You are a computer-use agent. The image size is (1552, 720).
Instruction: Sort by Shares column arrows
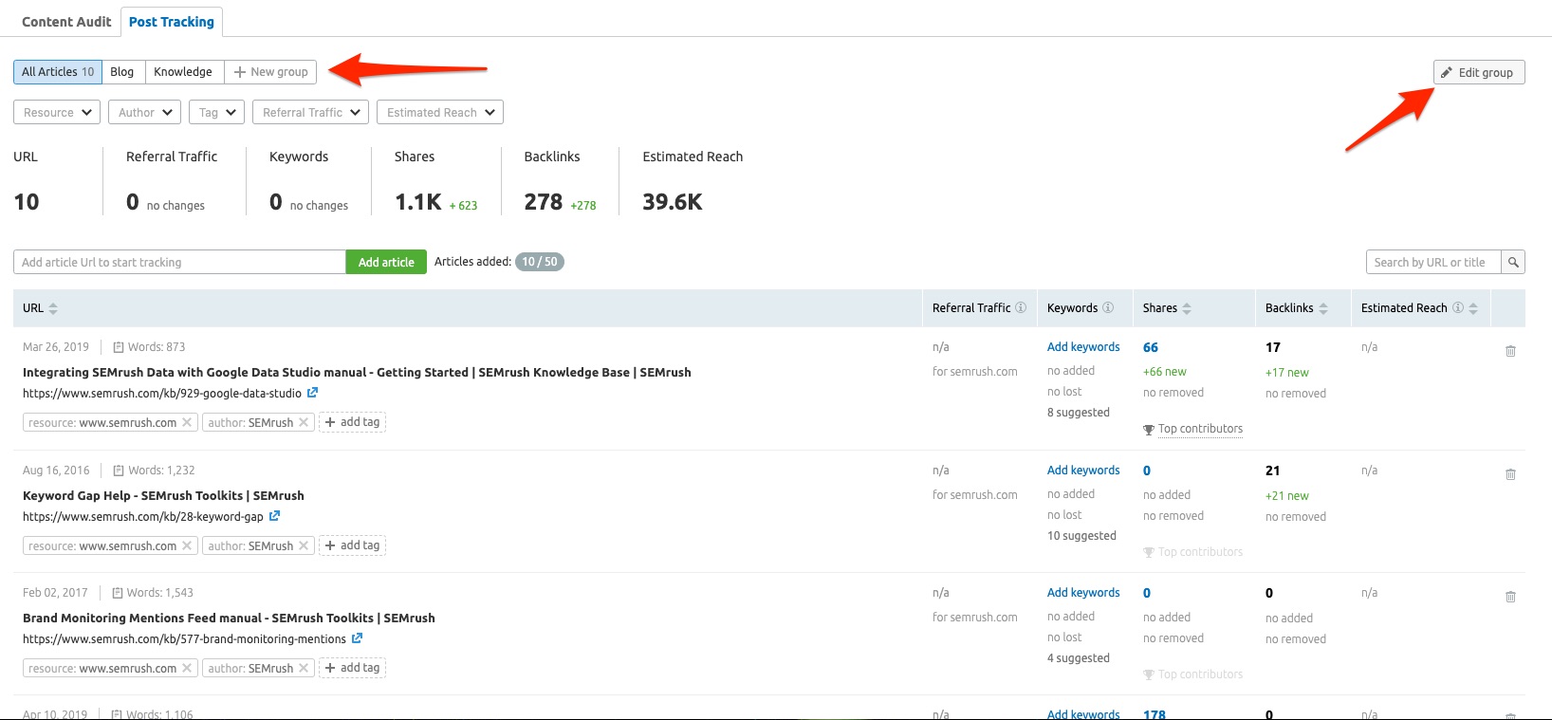(1187, 308)
